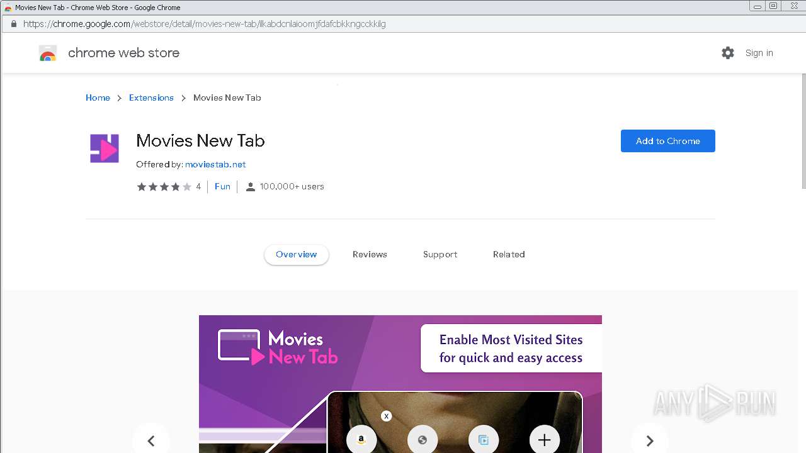Click the Movies New Tab extension icon
This screenshot has width=806, height=453.
coord(105,148)
